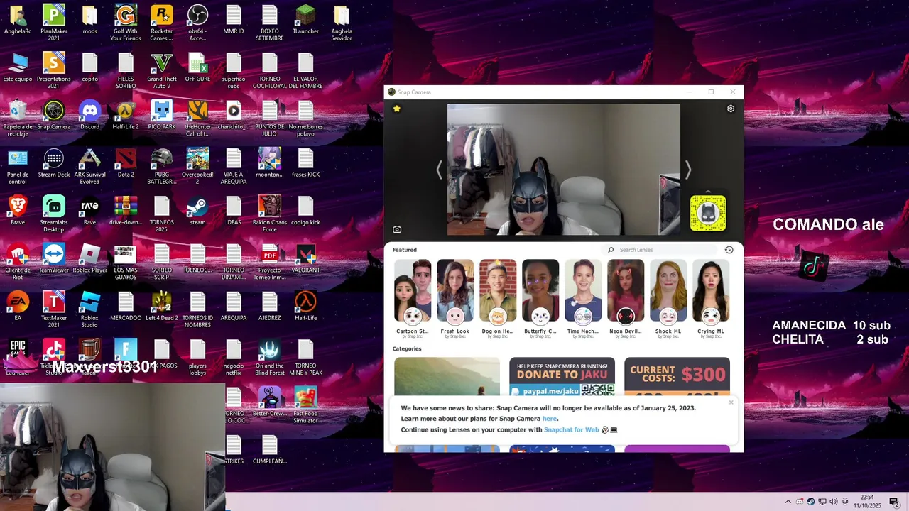Open the 'here' plans link
The width and height of the screenshot is (909, 511).
550,419
